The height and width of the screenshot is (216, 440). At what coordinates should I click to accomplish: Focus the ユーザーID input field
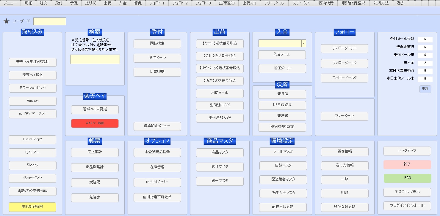49,21
